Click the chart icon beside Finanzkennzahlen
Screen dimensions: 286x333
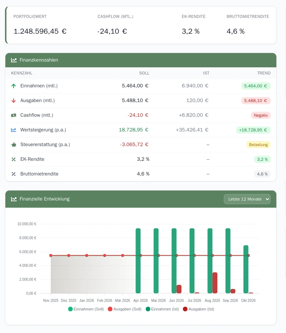pos(14,60)
